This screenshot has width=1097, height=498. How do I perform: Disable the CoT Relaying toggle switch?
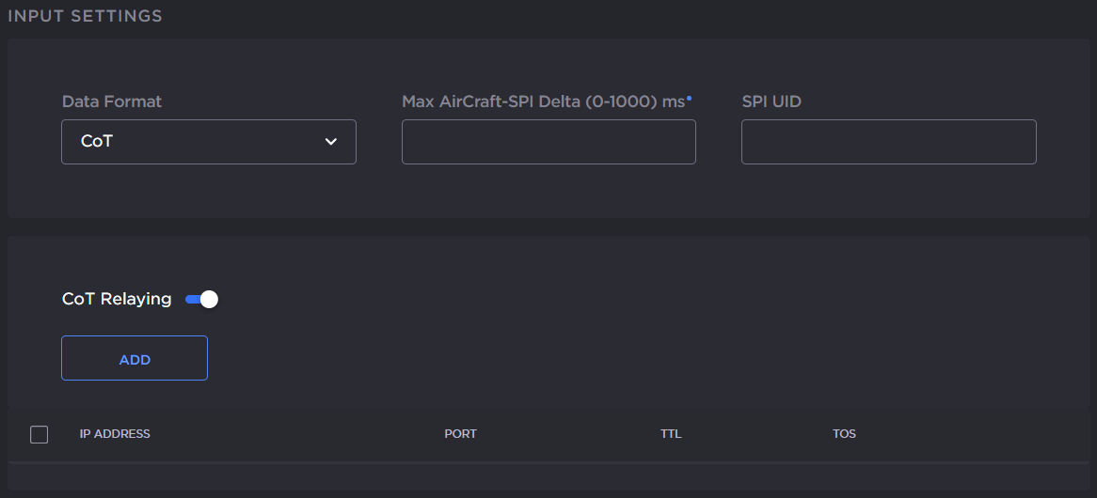pos(201,299)
